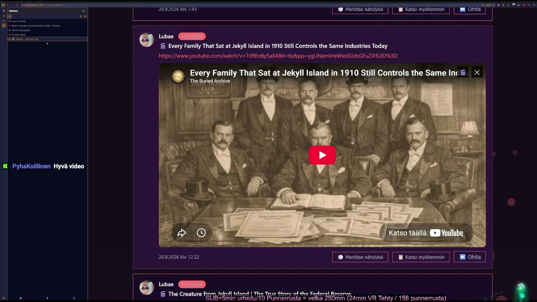
Task: Add a new tab with the plus button
Action: 47,44
